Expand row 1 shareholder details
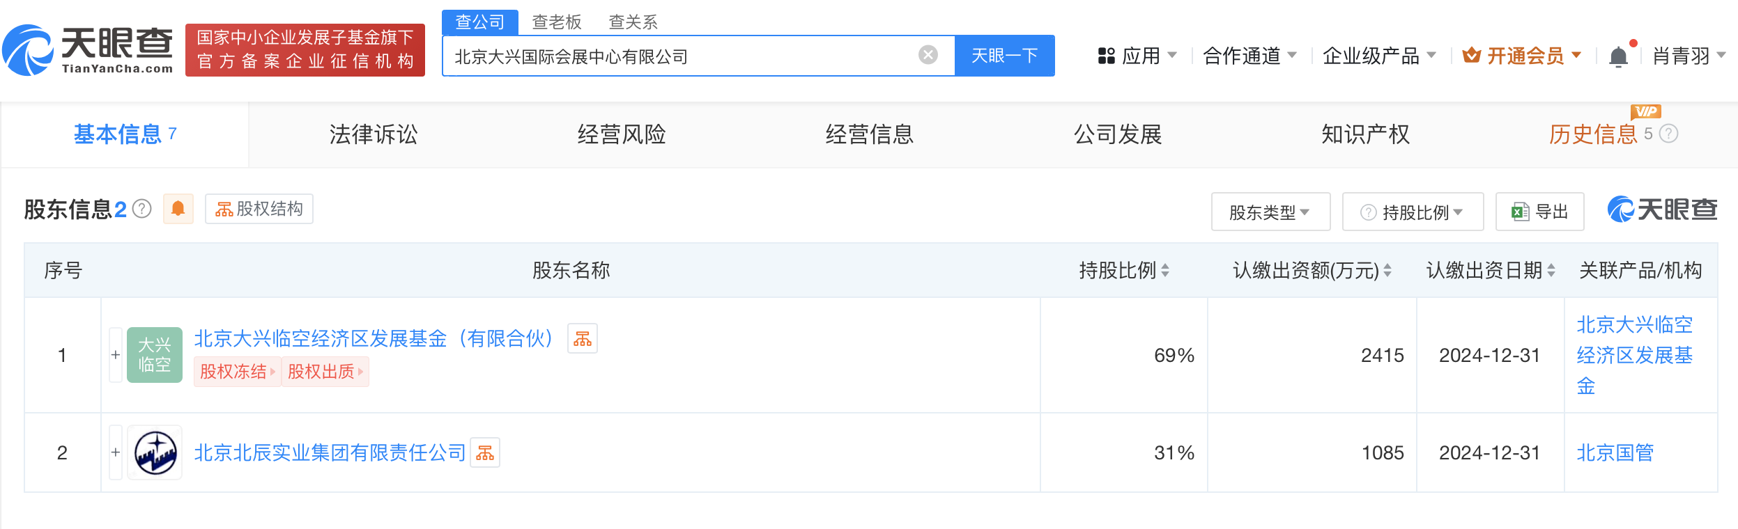The height and width of the screenshot is (529, 1738). tap(116, 355)
